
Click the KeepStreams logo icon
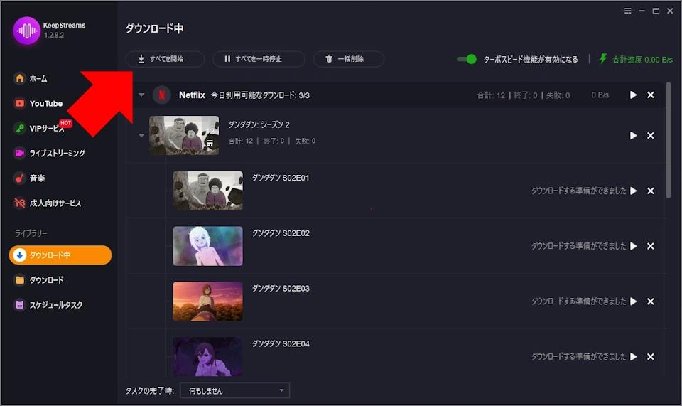point(26,31)
